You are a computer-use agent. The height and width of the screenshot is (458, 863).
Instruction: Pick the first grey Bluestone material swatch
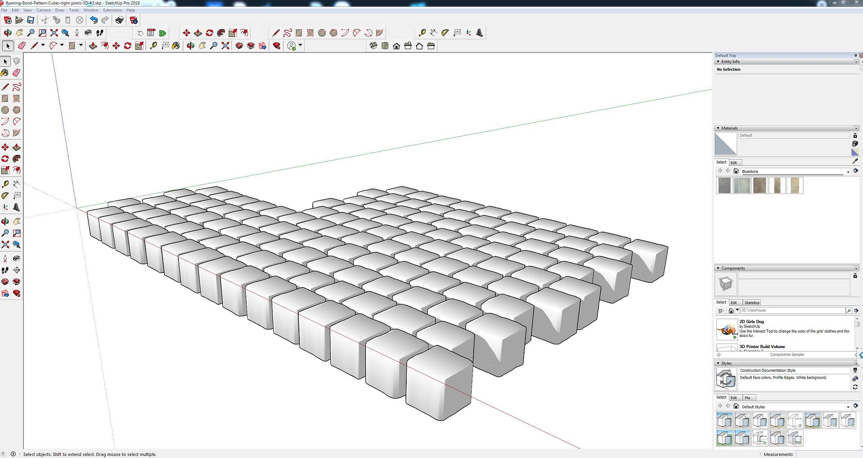(x=724, y=185)
